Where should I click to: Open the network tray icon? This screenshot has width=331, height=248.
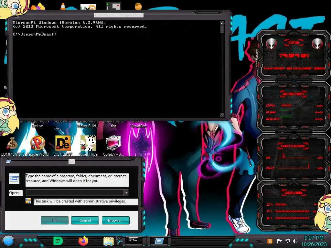287,241
